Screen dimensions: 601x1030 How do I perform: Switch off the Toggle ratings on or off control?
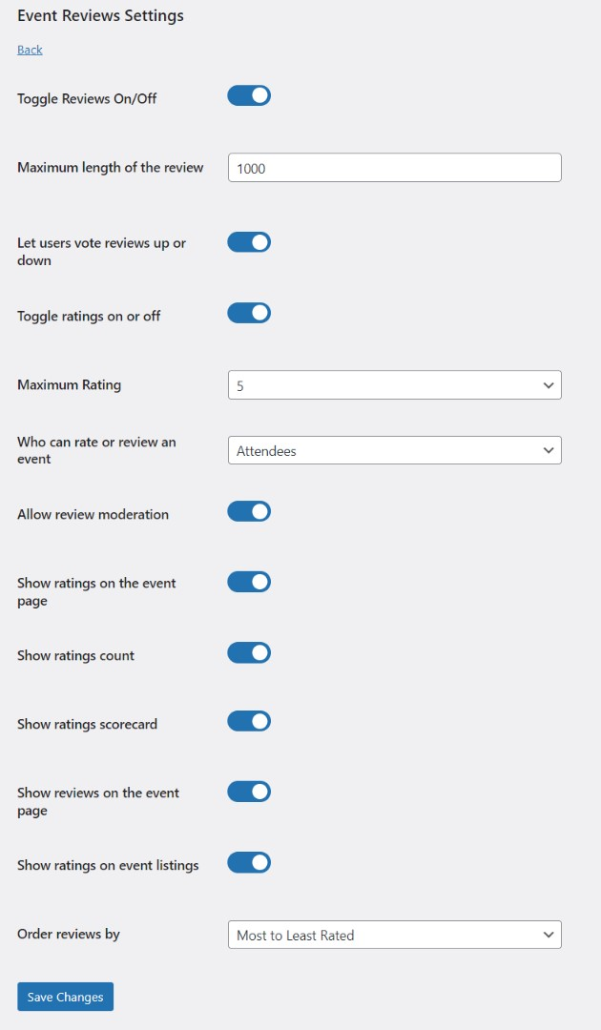tap(249, 313)
